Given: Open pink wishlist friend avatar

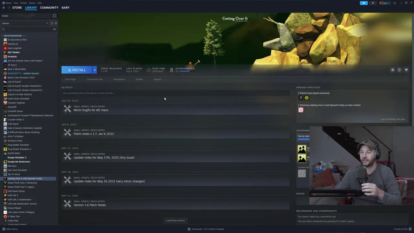Looking at the screenshot, I should [301, 110].
